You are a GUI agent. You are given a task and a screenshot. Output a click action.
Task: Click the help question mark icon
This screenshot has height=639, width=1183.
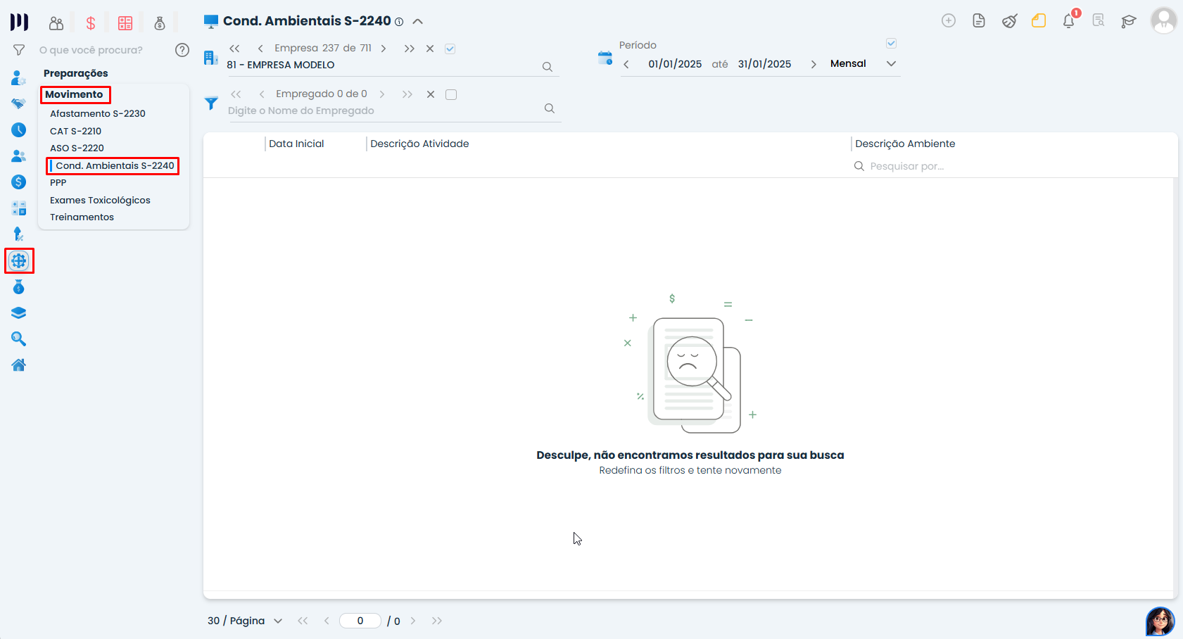tap(182, 50)
